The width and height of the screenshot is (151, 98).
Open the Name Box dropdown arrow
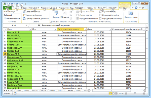pos(26,25)
